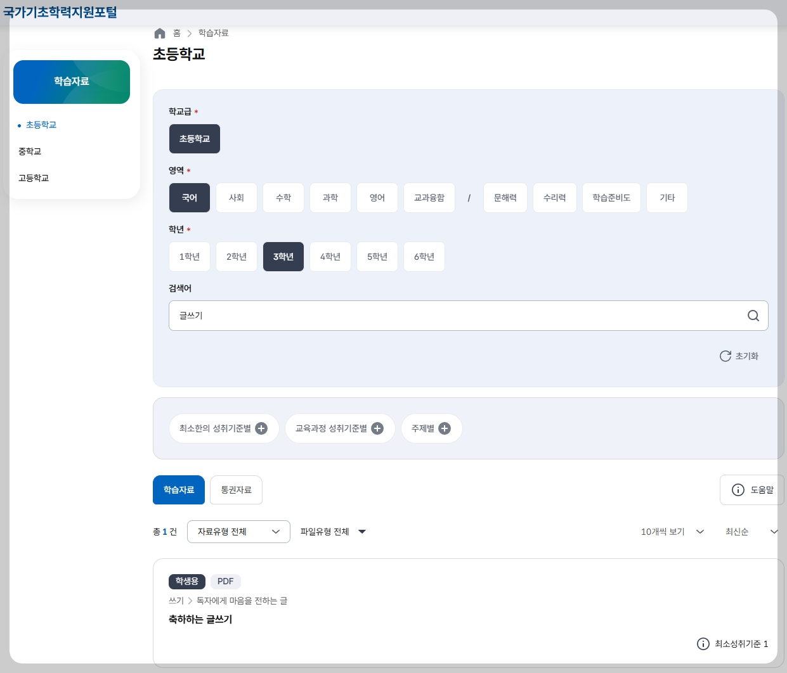Switch to 학습자료 tab
Viewport: 787px width, 673px height.
tap(179, 490)
